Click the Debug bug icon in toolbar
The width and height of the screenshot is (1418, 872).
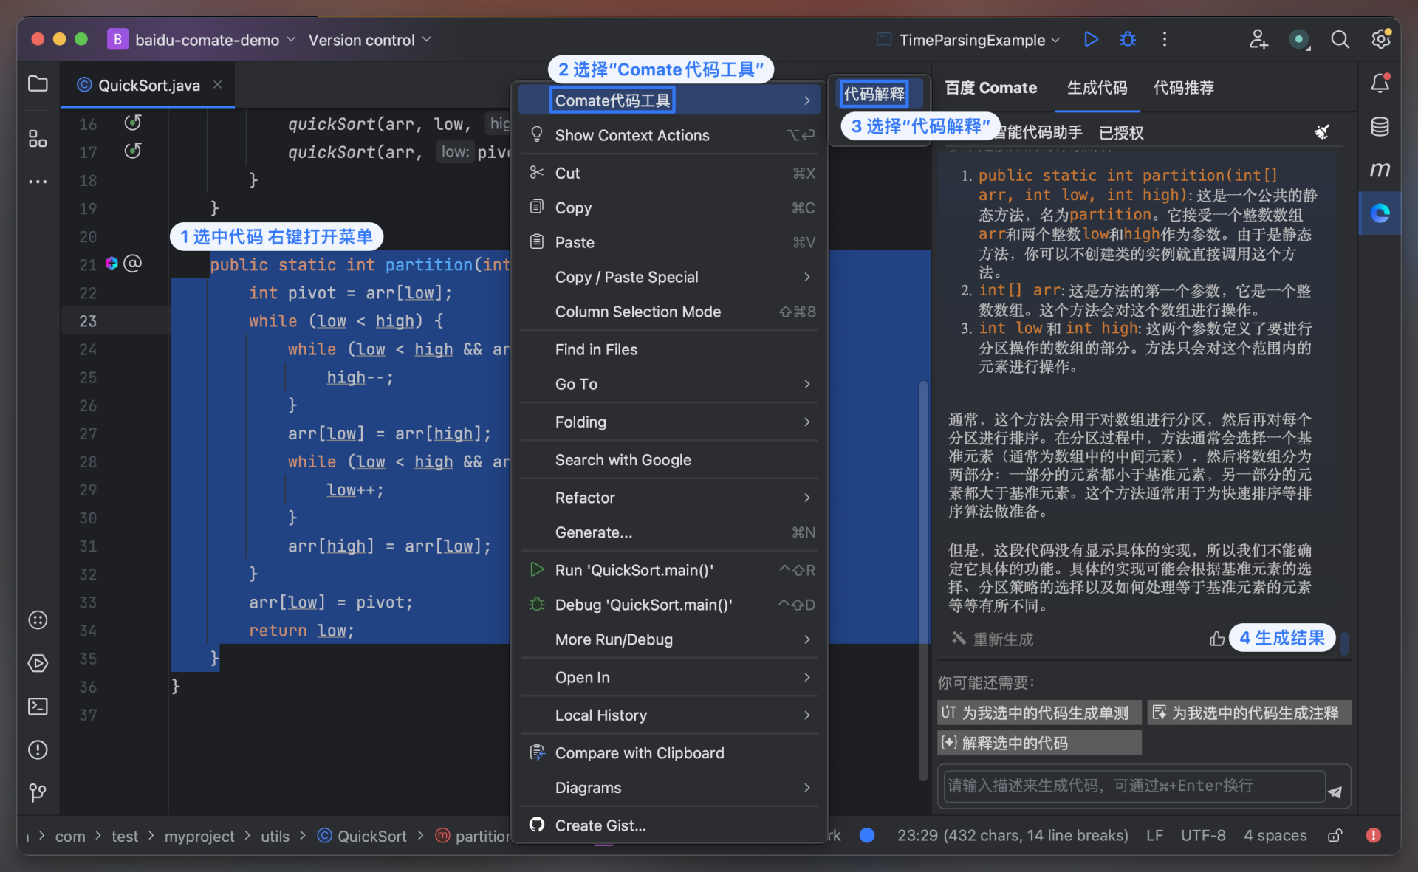pos(1127,39)
